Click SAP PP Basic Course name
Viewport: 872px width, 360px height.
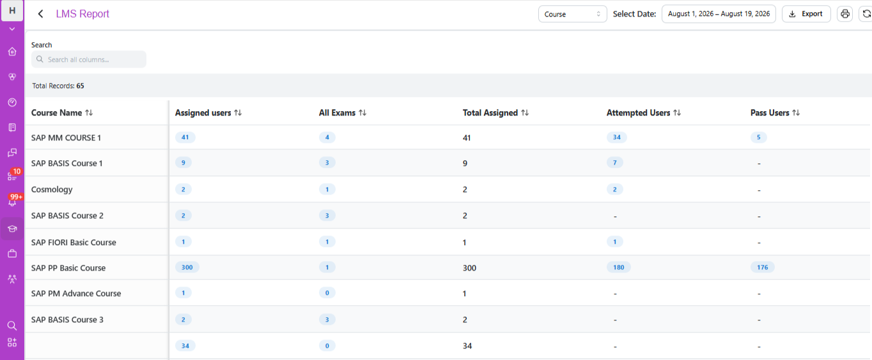(68, 268)
